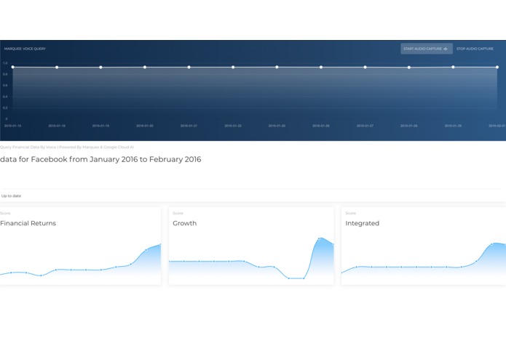Open the Integrated score card title
Image resolution: width=506 pixels, height=359 pixels.
tap(363, 223)
